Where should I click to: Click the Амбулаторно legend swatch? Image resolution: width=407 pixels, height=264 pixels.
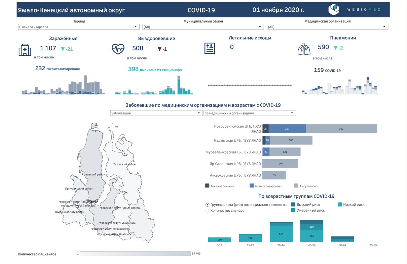[x=296, y=186]
